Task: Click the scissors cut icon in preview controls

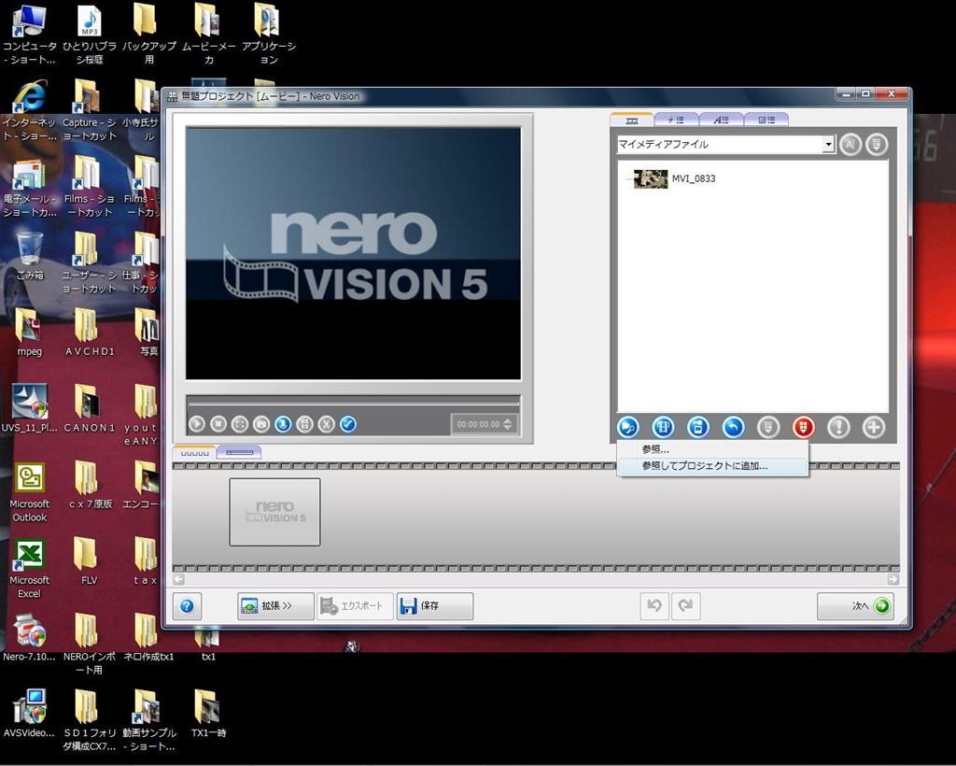Action: click(x=326, y=424)
